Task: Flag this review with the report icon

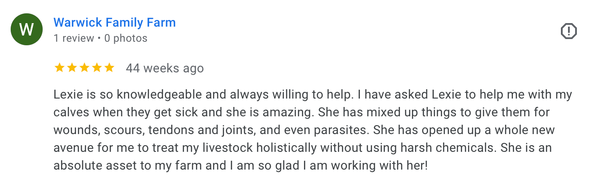Action: (568, 31)
